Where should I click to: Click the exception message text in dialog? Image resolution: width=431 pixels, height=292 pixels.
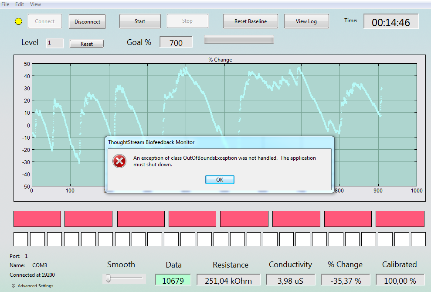click(224, 161)
